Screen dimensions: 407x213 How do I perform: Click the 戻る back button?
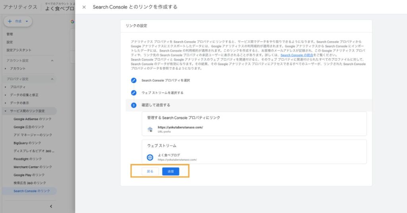tap(150, 171)
